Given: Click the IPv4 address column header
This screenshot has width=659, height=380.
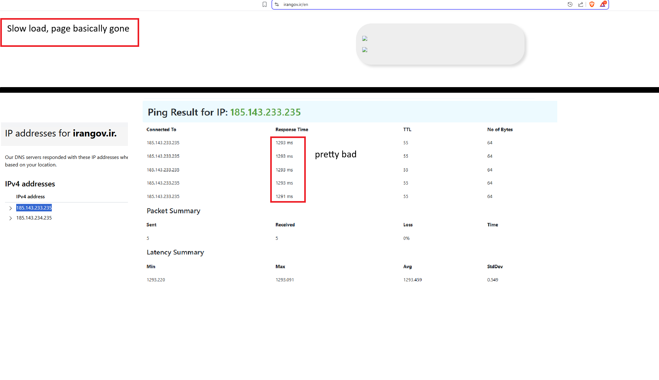Looking at the screenshot, I should (31, 197).
